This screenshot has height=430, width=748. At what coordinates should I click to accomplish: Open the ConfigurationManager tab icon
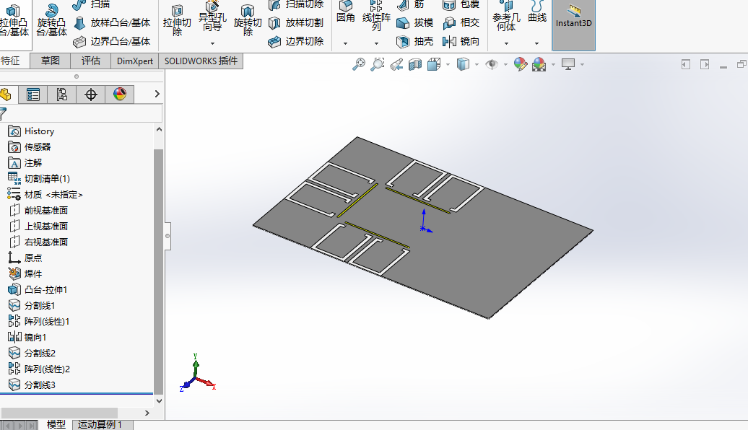(x=62, y=95)
